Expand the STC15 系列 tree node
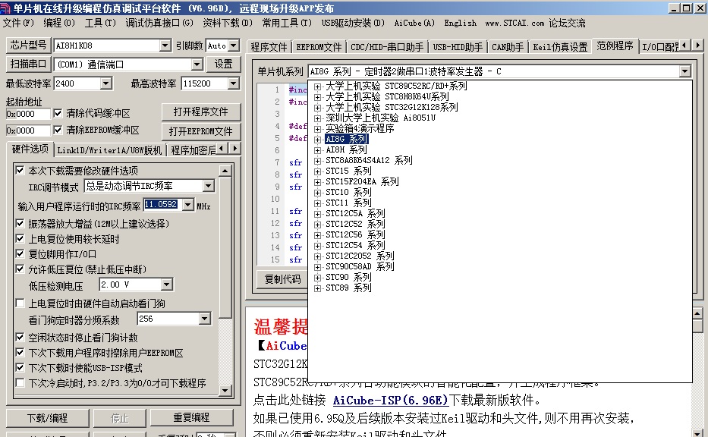This screenshot has height=437, width=708. (x=317, y=171)
